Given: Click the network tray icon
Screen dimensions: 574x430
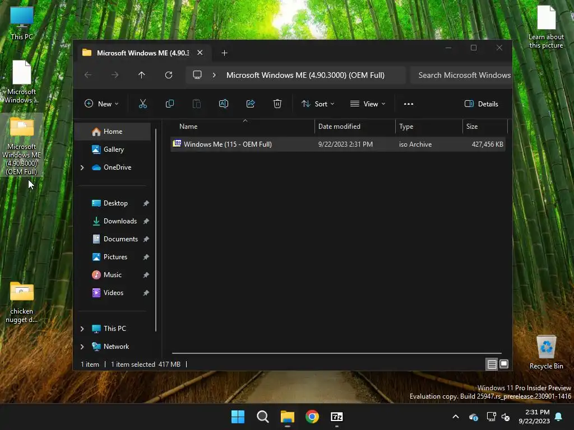Looking at the screenshot, I should [x=491, y=417].
